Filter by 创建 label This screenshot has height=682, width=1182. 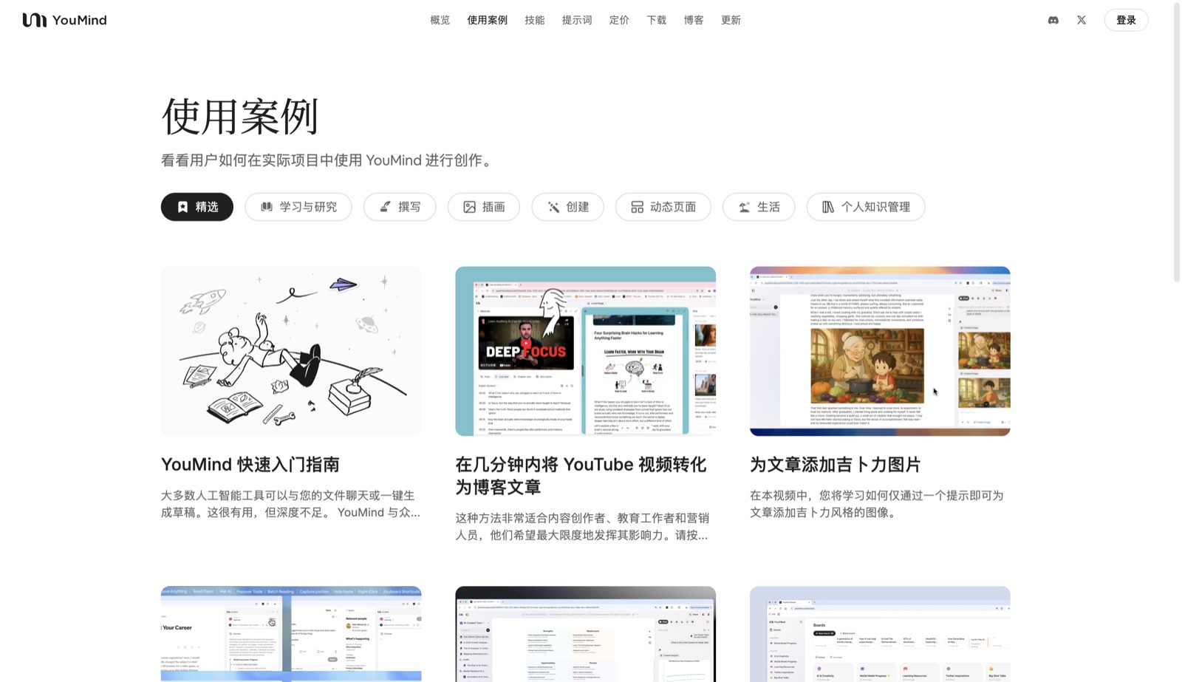coord(578,207)
